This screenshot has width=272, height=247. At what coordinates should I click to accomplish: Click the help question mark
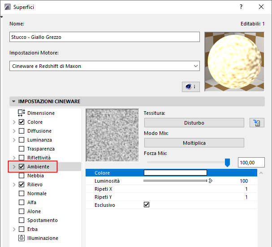(241, 7)
